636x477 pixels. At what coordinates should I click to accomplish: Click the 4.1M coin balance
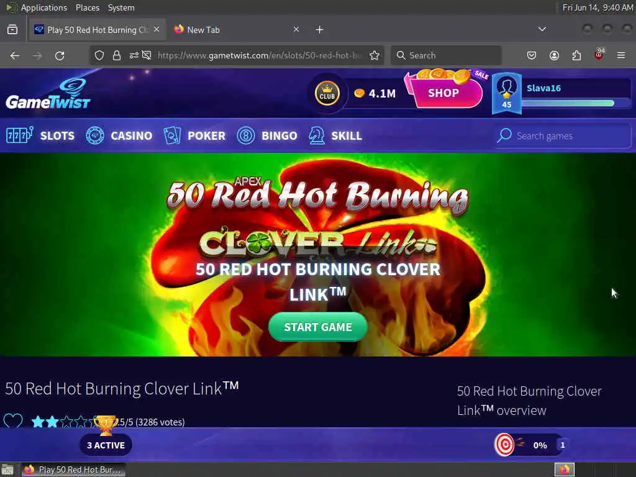coord(375,94)
